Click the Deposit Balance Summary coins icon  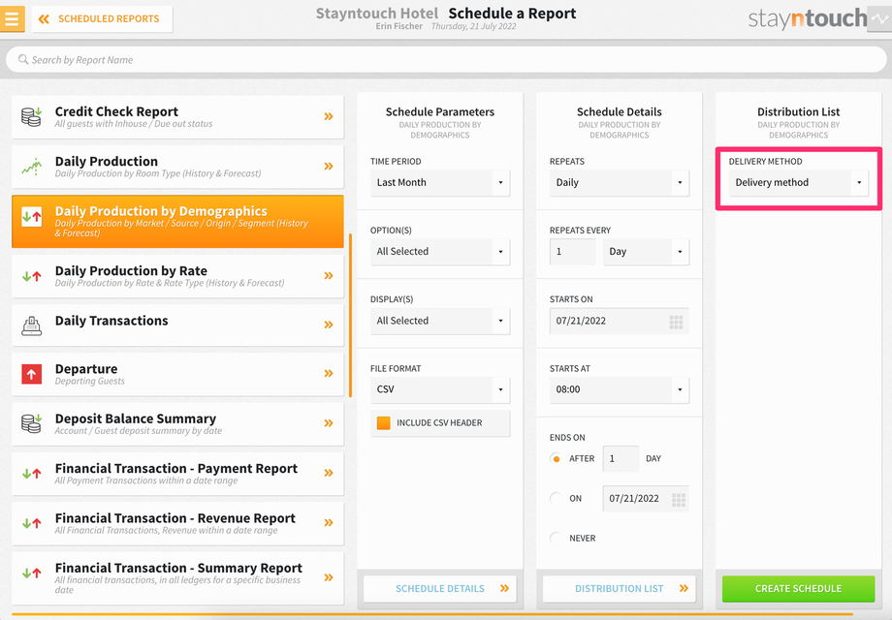click(31, 423)
